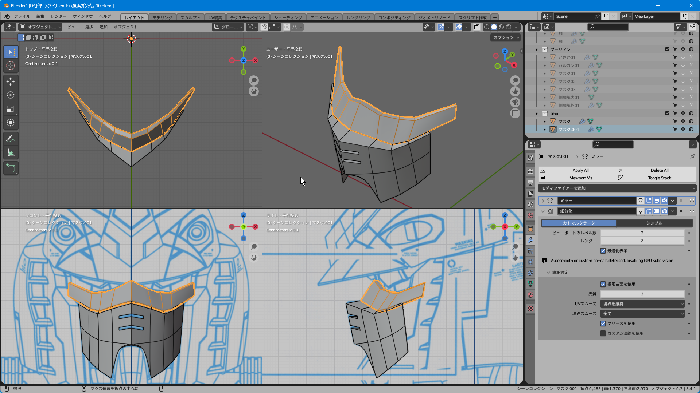Select the Add Cube tool
700x393 pixels.
pyautogui.click(x=11, y=168)
